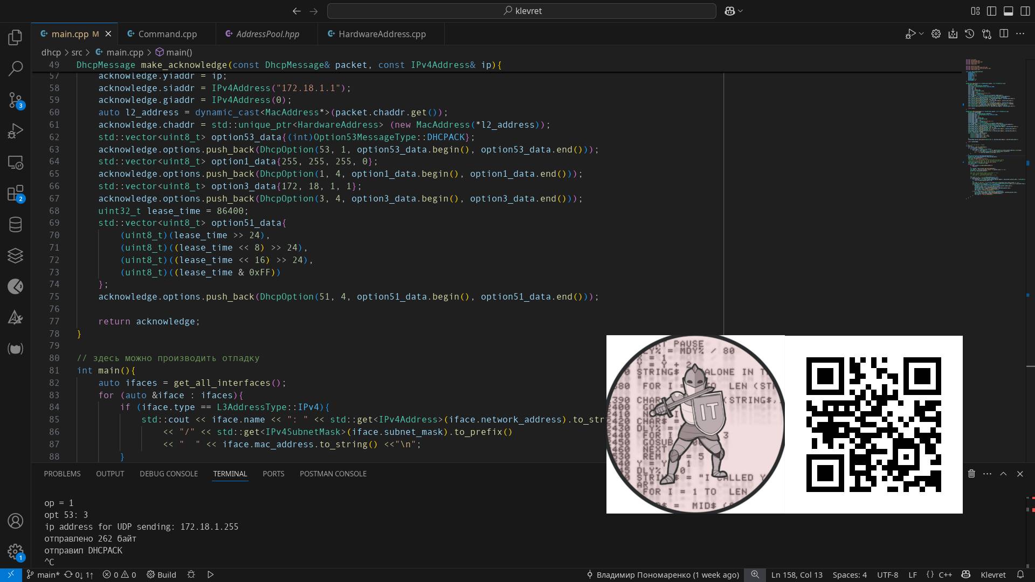Change file encoding UTF-8
Screen dimensions: 1035x582
click(x=887, y=574)
